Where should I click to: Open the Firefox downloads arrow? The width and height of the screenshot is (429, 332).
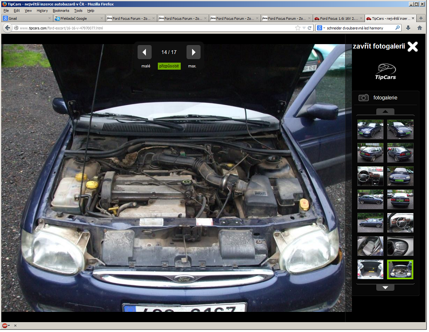click(x=408, y=28)
